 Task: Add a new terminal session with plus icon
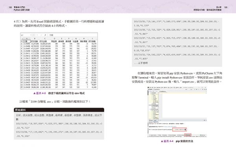pos(159,120)
